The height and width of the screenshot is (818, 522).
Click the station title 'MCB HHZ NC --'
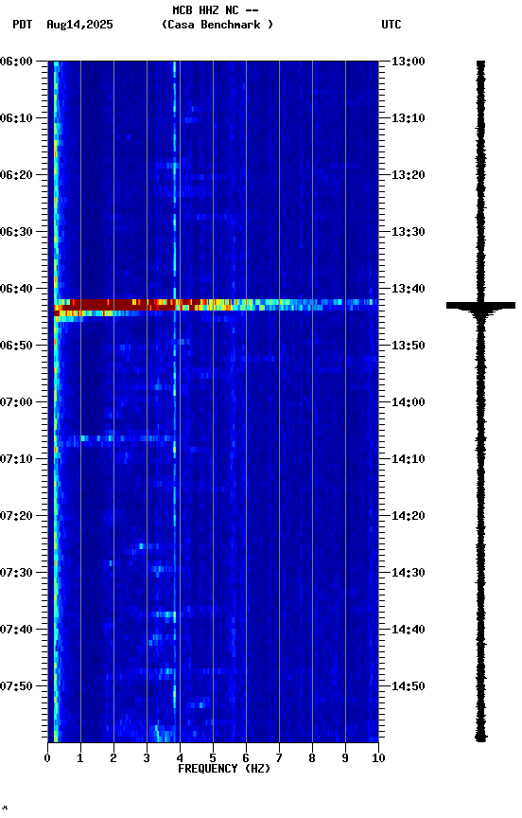point(216,10)
